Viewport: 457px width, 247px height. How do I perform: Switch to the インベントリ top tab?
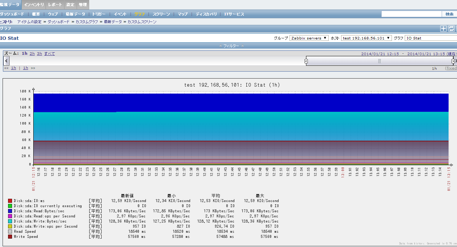[34, 5]
